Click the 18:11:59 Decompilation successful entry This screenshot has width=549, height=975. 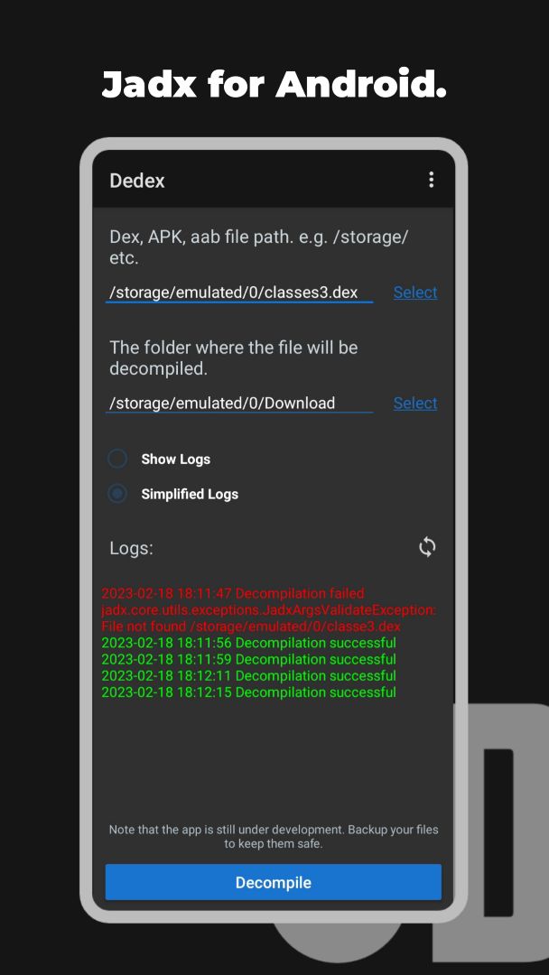[248, 659]
